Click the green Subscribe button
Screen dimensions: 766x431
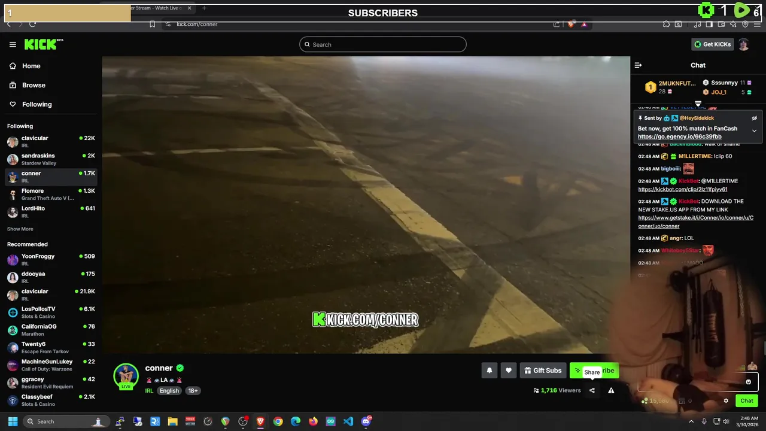pos(594,371)
